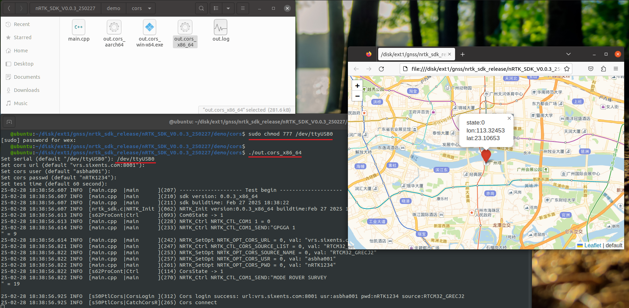This screenshot has height=308, width=629.
Task: Open the main.cpp file
Action: coord(79,31)
